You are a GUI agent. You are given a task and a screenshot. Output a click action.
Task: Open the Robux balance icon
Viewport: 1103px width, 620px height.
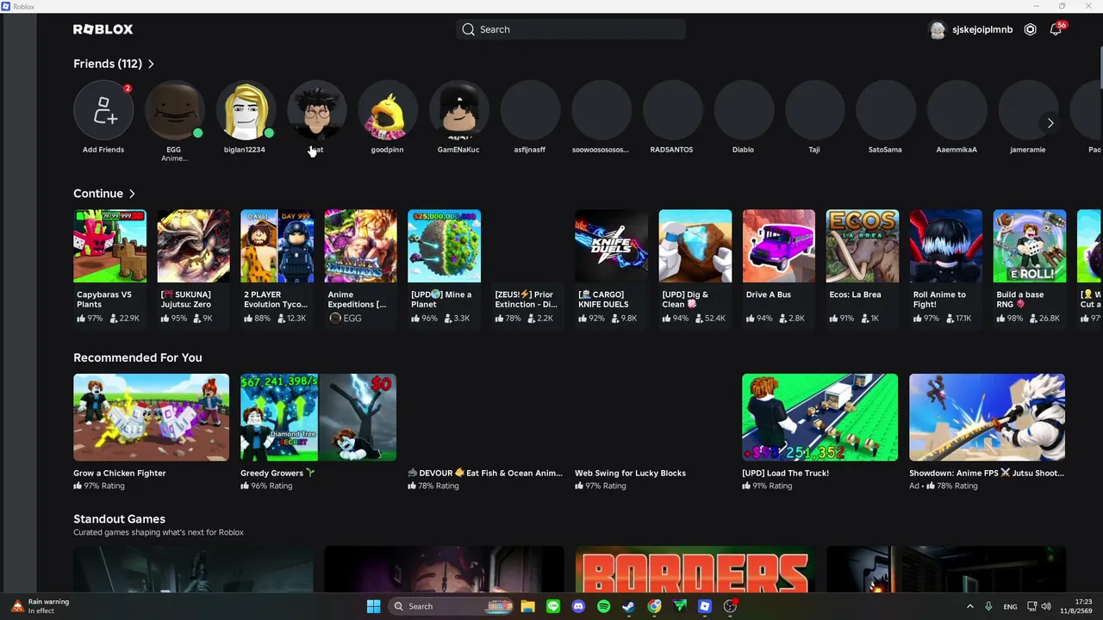point(1030,29)
